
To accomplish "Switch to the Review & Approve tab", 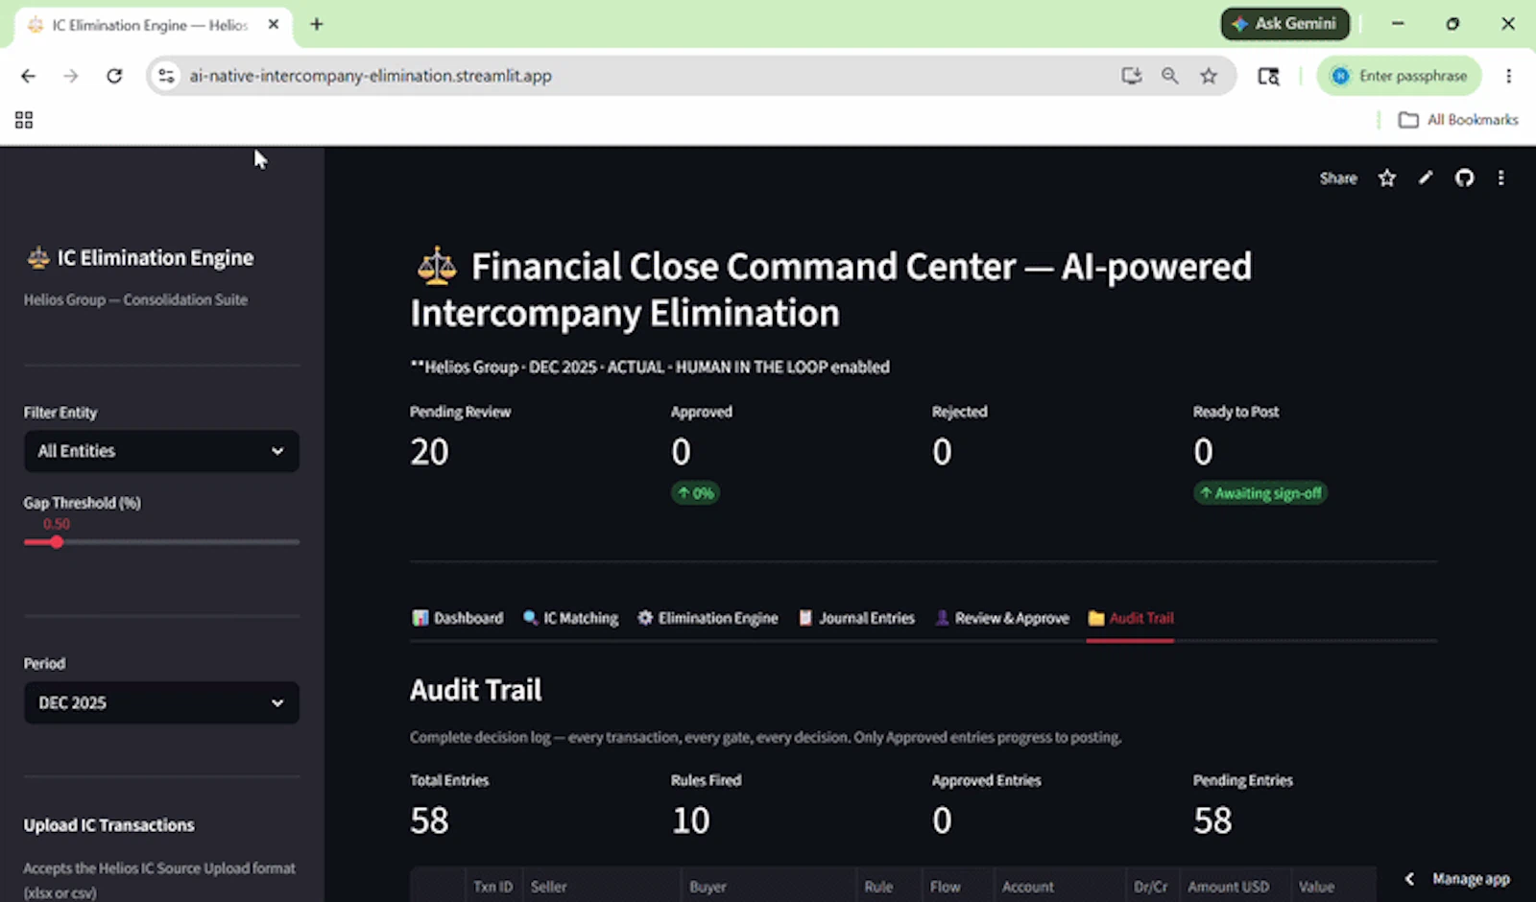I will pyautogui.click(x=1001, y=618).
